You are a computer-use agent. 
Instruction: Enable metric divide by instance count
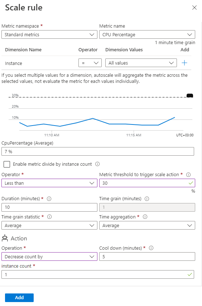click(x=7, y=164)
